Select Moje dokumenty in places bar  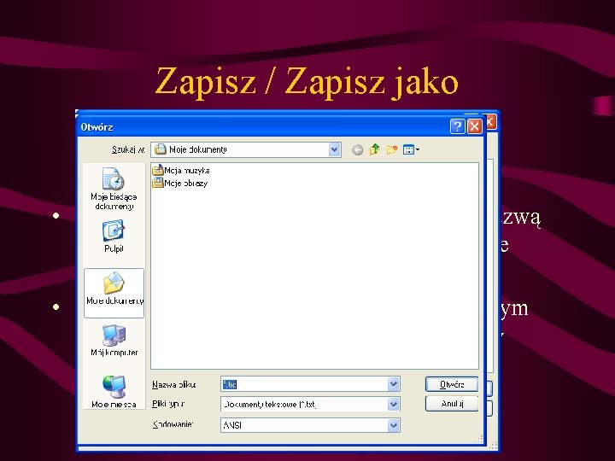point(114,293)
